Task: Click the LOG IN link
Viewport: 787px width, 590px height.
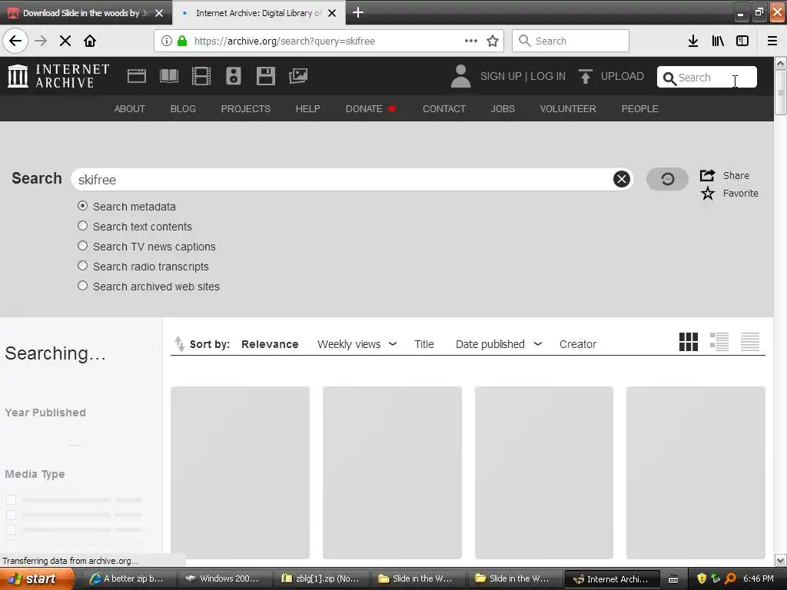Action: (x=548, y=76)
